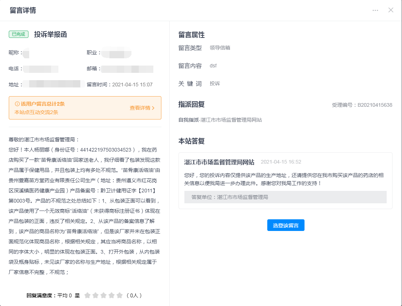The image size is (402, 306).
Task: Open the three-dots more options menu
Action: 375,10
